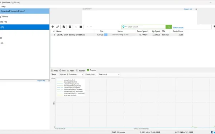Click Report Ad in the sidebar ad
The width and height of the screenshot is (215, 134).
[41, 81]
